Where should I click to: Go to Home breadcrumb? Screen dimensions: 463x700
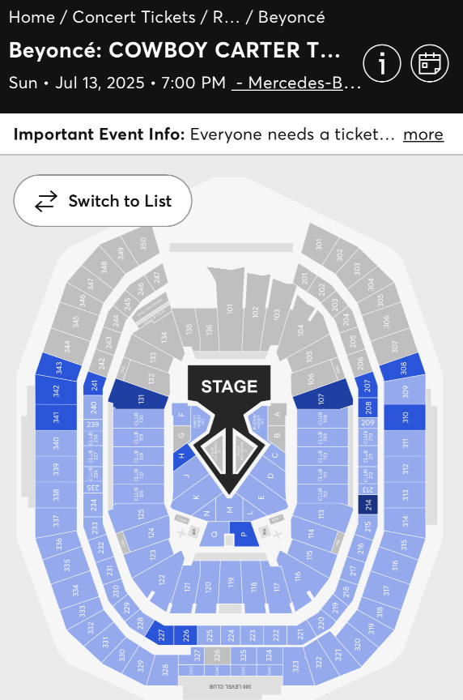click(x=32, y=17)
